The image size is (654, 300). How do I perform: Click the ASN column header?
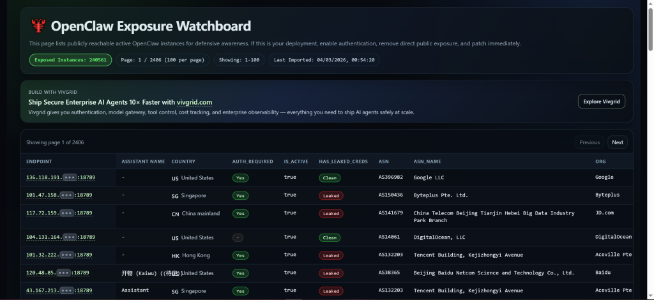pos(383,161)
